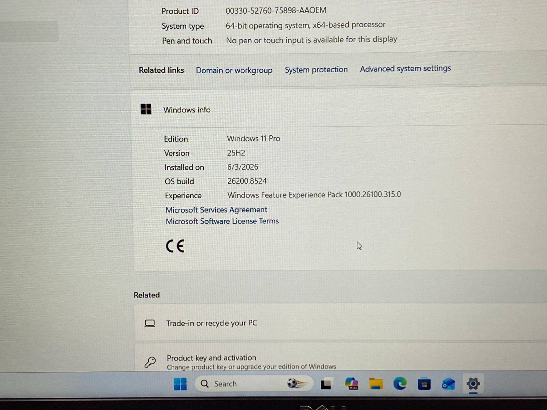
Task: Click the Version value 25H2
Action: pyautogui.click(x=236, y=153)
